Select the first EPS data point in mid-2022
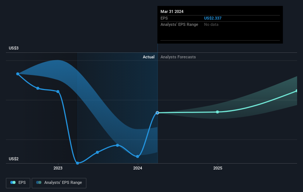The height and width of the screenshot is (192, 303). (x=18, y=74)
